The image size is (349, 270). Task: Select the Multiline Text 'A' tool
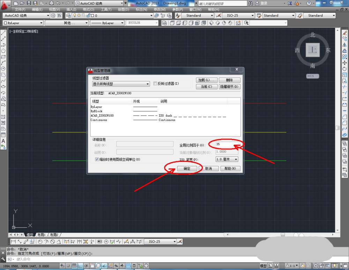click(x=3, y=141)
